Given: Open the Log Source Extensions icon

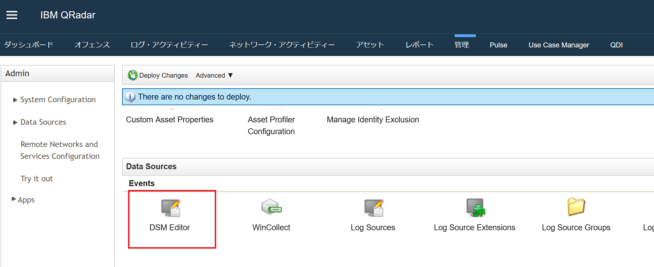Looking at the screenshot, I should tap(476, 207).
